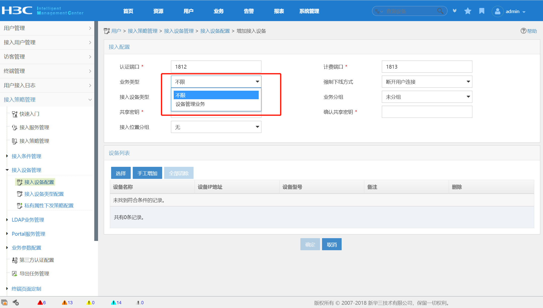Screen dimensions: 543x308
Task: Click the orange major alarm icon
Action: click(65, 302)
